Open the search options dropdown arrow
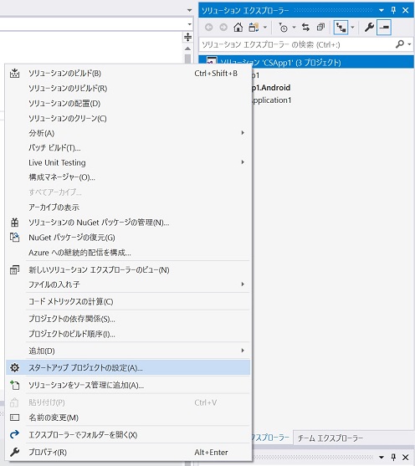This screenshot has width=415, height=466. [409, 44]
